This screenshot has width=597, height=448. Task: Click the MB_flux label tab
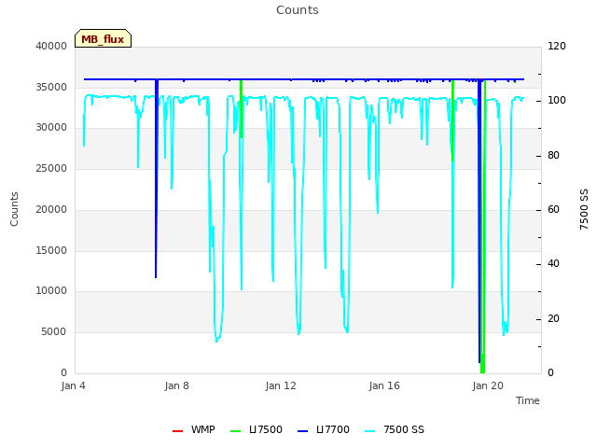click(x=103, y=38)
